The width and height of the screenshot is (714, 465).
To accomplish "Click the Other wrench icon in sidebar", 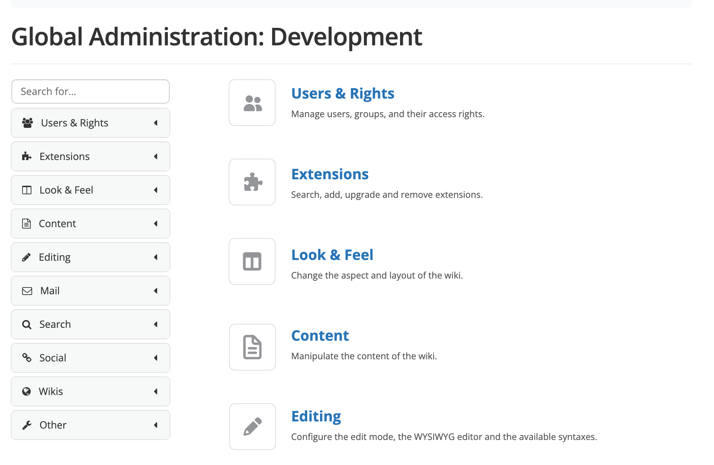I will [x=27, y=425].
